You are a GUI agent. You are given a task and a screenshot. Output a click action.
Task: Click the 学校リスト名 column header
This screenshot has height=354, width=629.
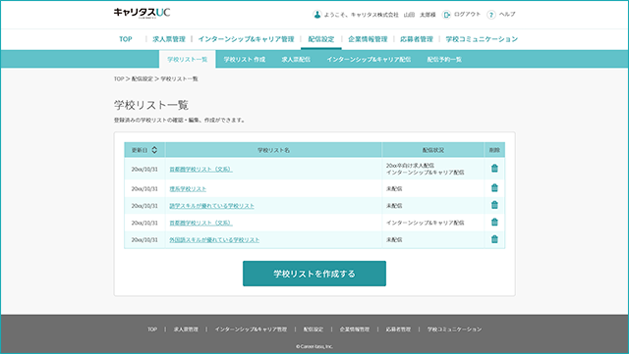click(273, 150)
